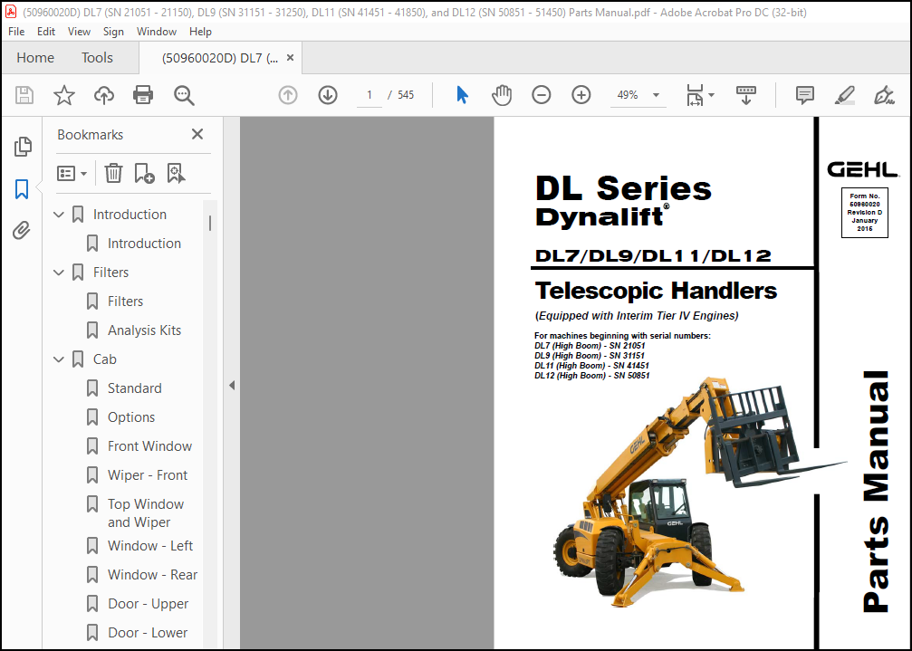This screenshot has width=912, height=651.
Task: Switch to the Home tab
Action: 35,58
